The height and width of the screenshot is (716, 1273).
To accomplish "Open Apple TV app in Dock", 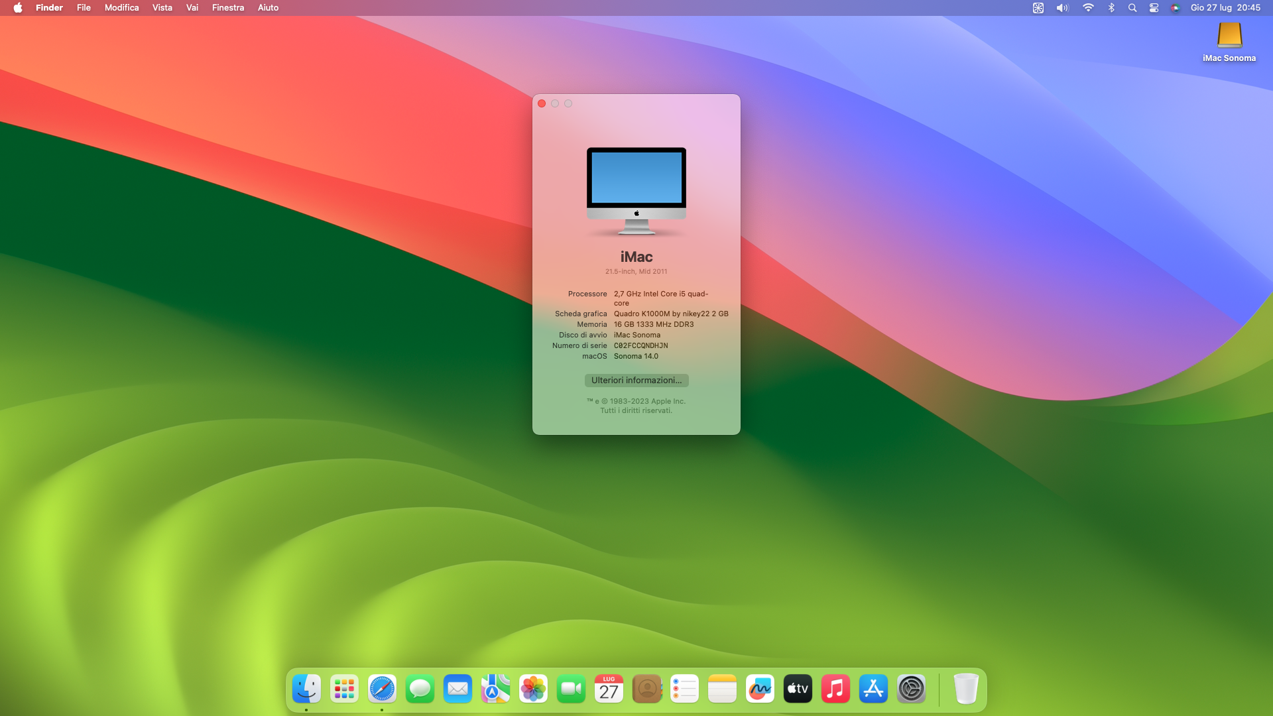I will (x=798, y=689).
